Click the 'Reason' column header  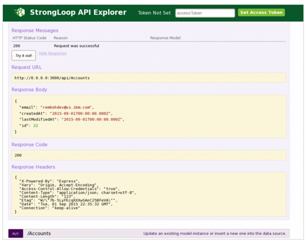[61, 38]
